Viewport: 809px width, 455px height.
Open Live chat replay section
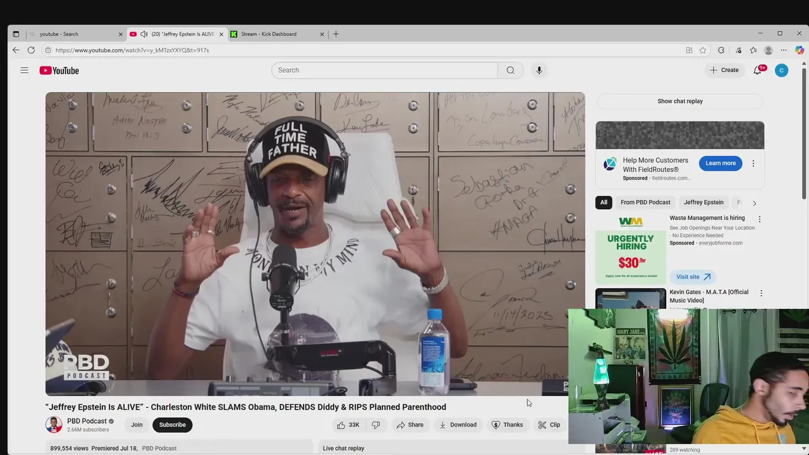343,448
